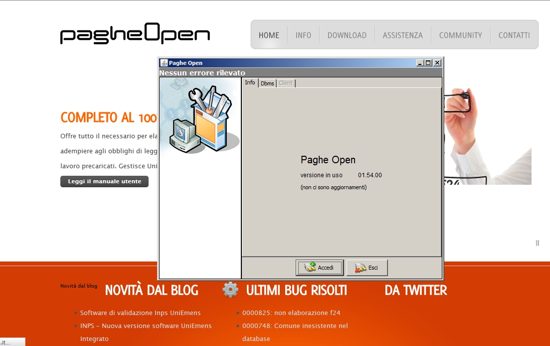The width and height of the screenshot is (550, 346).
Task: Open ASSISTENZA in the website menu
Action: pyautogui.click(x=403, y=35)
